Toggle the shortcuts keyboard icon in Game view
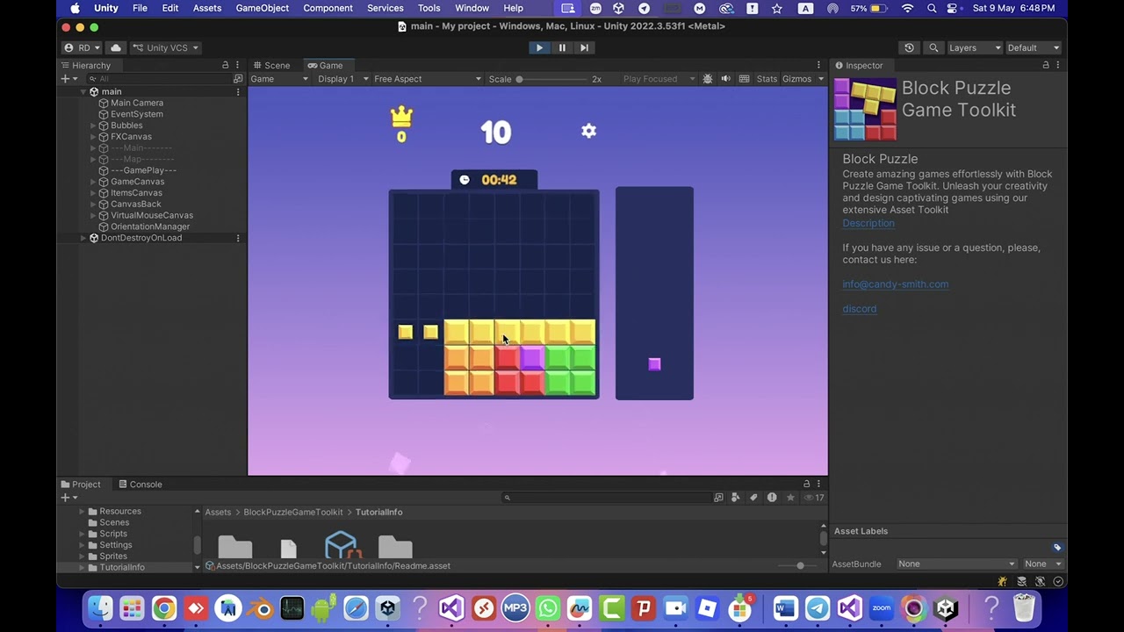The image size is (1124, 632). pos(744,79)
